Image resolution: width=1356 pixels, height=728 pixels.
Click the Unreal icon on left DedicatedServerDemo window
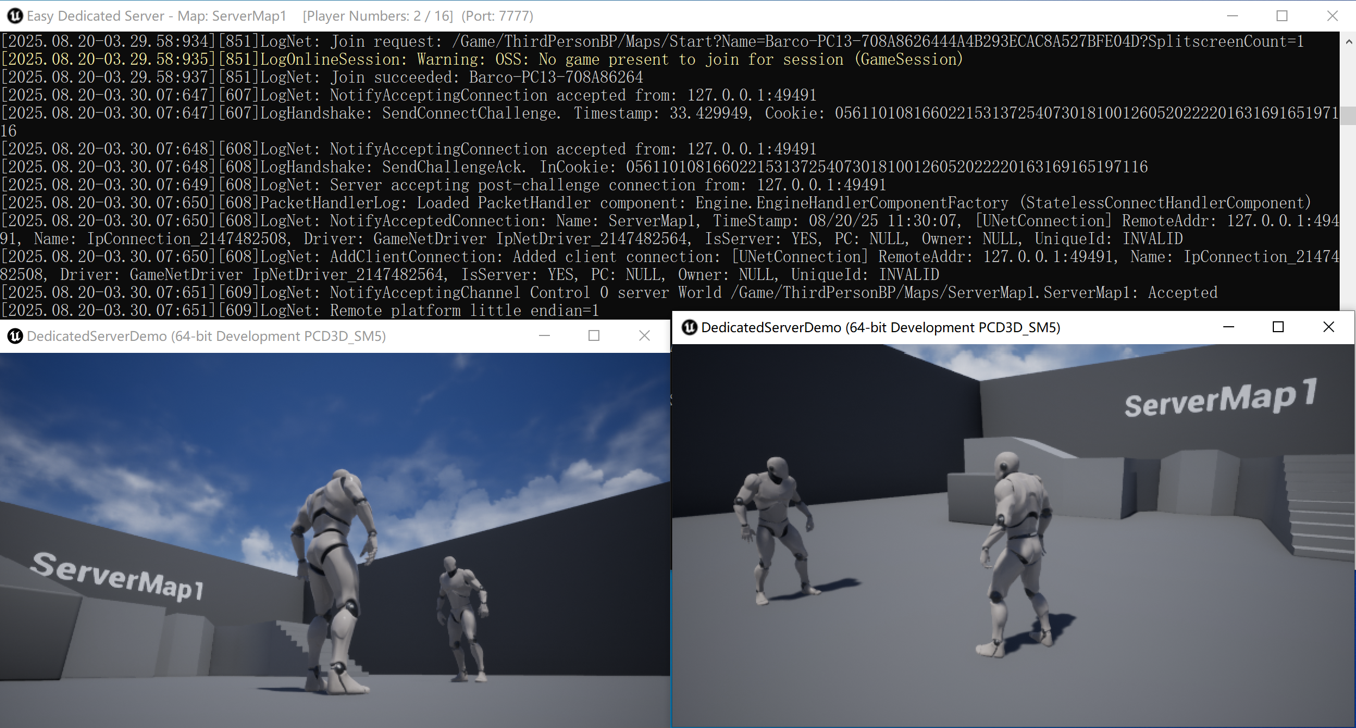point(14,335)
